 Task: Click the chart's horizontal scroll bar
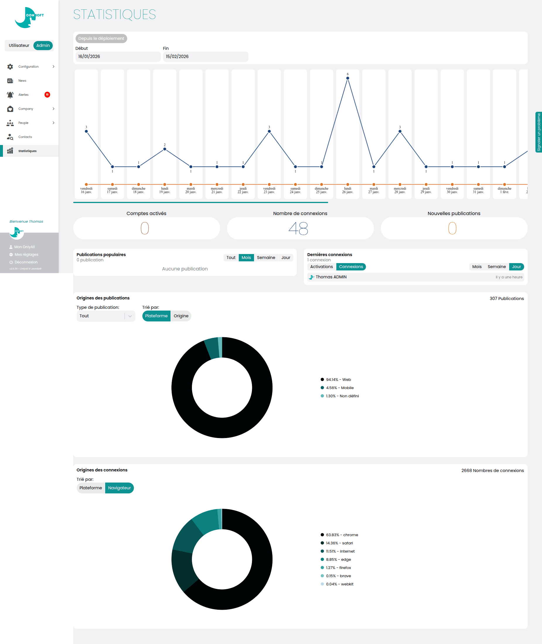[x=200, y=202]
